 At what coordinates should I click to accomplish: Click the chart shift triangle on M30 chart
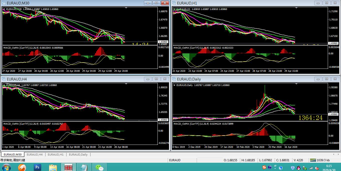pyautogui.click(x=126, y=8)
